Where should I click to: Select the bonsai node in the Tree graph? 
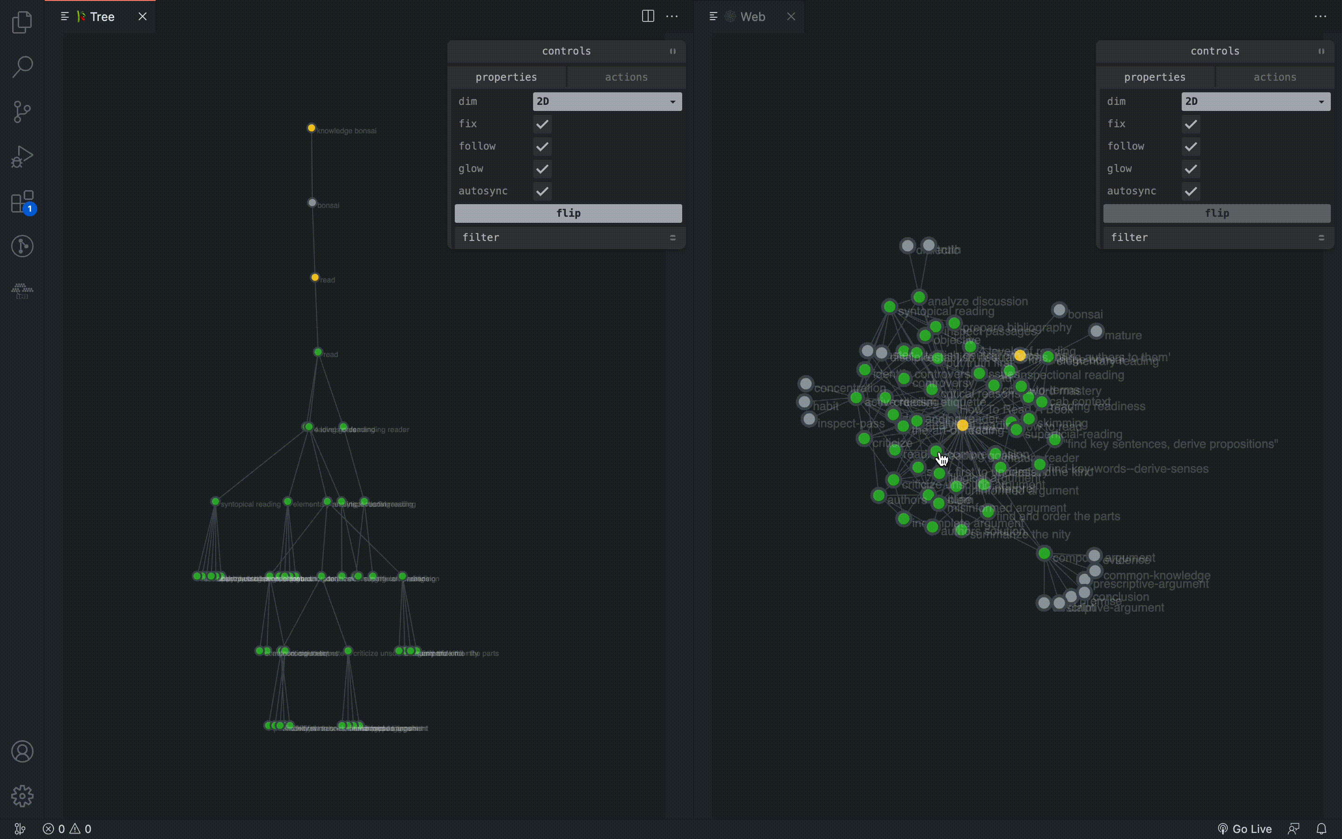pos(312,203)
